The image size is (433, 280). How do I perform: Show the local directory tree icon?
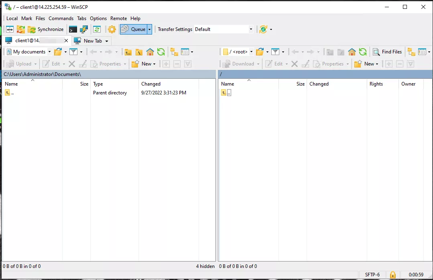(174, 52)
